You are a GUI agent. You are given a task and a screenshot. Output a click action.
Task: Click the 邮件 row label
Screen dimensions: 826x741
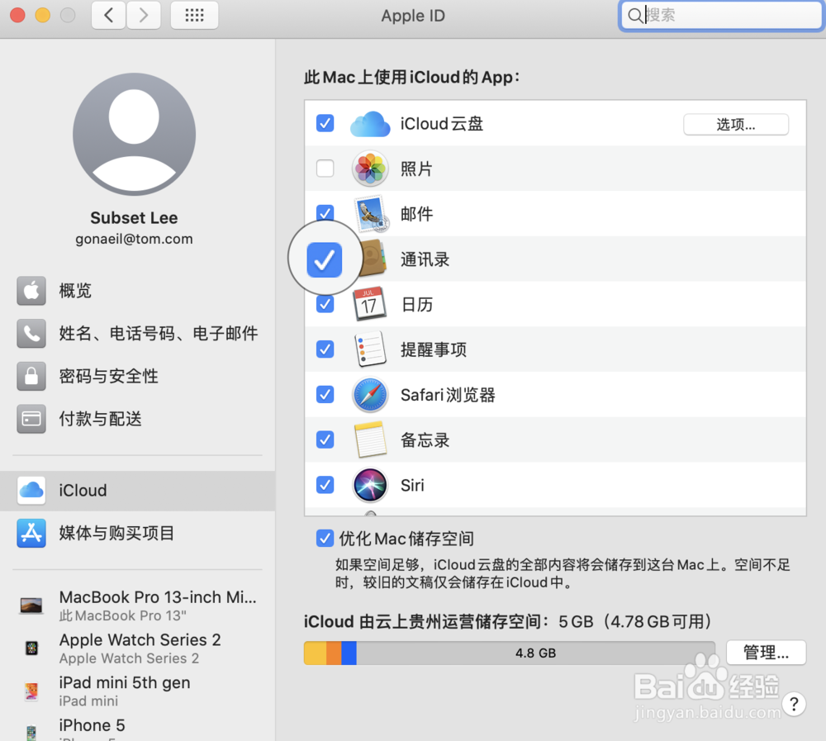point(416,214)
